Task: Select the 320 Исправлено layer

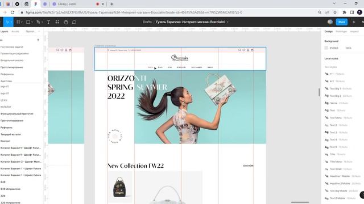Action: (x=10, y=203)
